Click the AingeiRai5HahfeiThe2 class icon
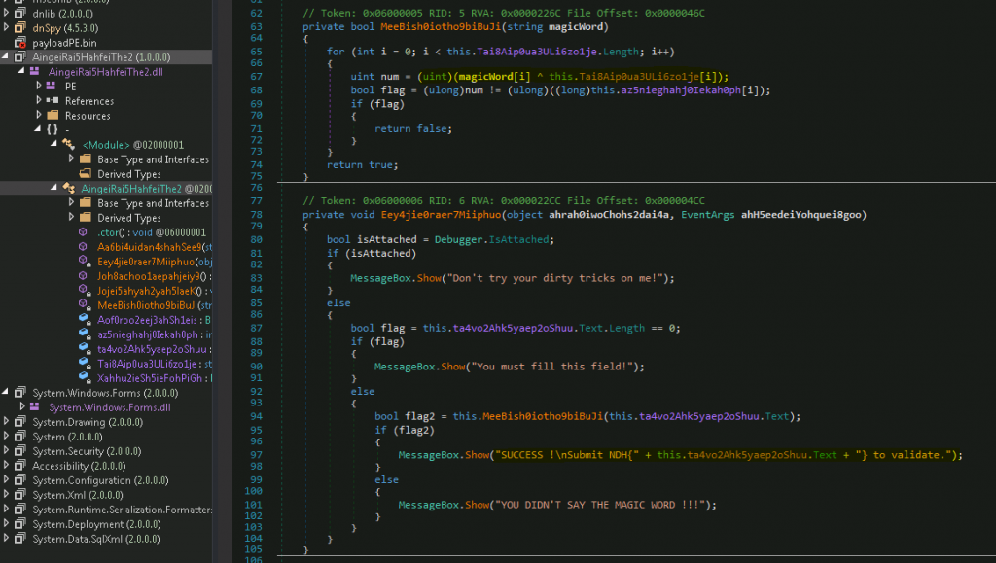Image resolution: width=996 pixels, height=563 pixels. click(68, 188)
